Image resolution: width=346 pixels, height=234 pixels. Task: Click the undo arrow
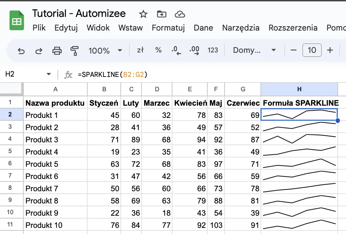coord(21,51)
